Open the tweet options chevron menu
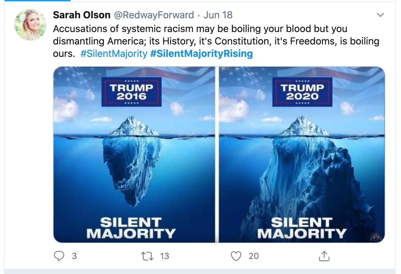Image resolution: width=401 pixels, height=274 pixels. (380, 15)
